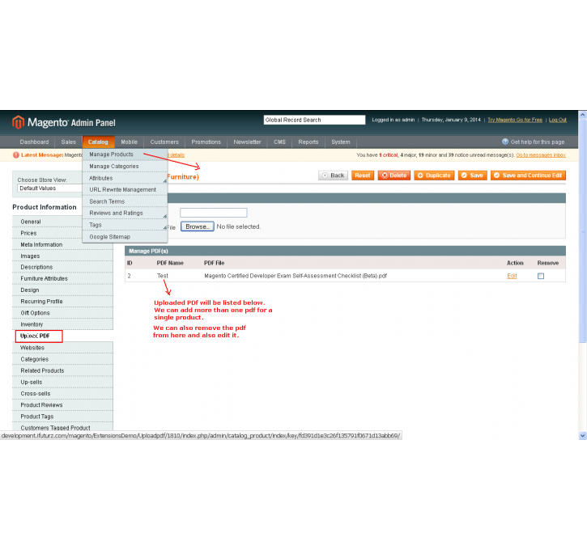Choose Manage Products from Catalog menu
The image size is (587, 550).
[125, 154]
